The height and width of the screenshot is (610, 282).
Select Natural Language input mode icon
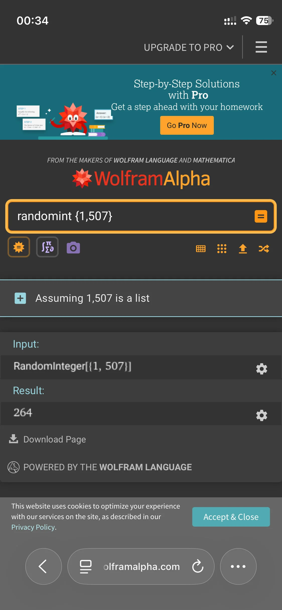click(x=19, y=247)
